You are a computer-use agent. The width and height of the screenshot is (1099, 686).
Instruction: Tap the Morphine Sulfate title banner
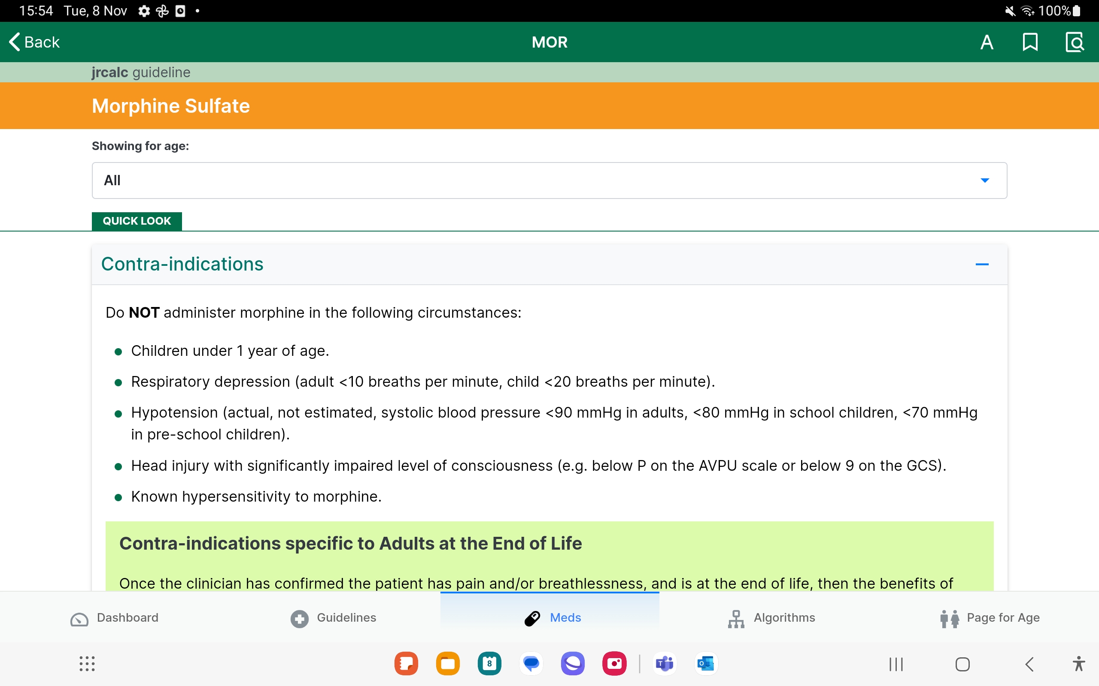point(549,106)
